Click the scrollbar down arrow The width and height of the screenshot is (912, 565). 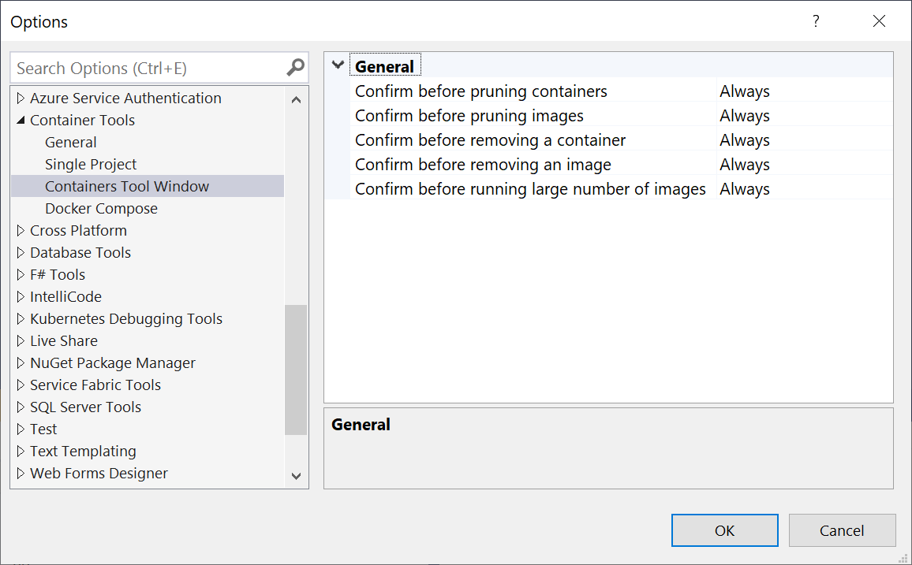click(x=296, y=476)
